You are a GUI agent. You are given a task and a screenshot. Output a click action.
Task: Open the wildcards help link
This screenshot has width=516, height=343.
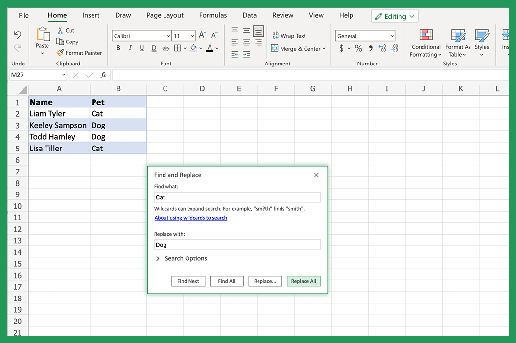[190, 217]
